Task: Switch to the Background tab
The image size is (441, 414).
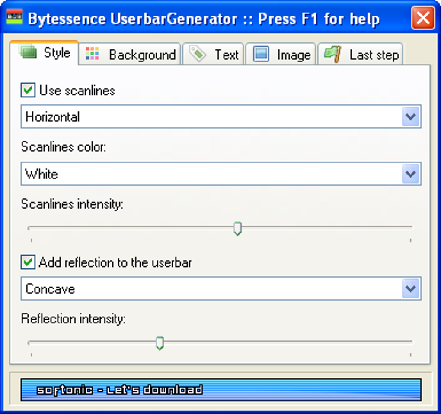Action: coord(142,55)
